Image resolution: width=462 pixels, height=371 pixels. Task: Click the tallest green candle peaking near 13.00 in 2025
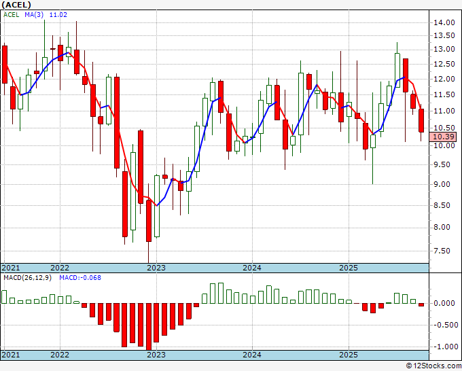pos(397,70)
